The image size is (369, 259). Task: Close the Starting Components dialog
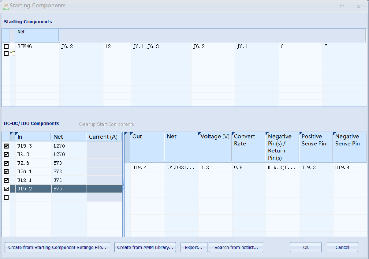[x=358, y=7]
